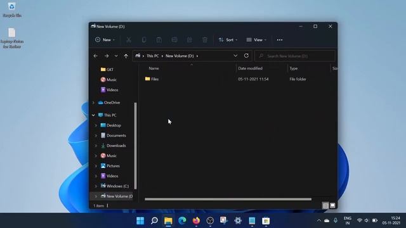This screenshot has height=228, width=406.
Task: Collapse the This PC tree node
Action: 93,115
